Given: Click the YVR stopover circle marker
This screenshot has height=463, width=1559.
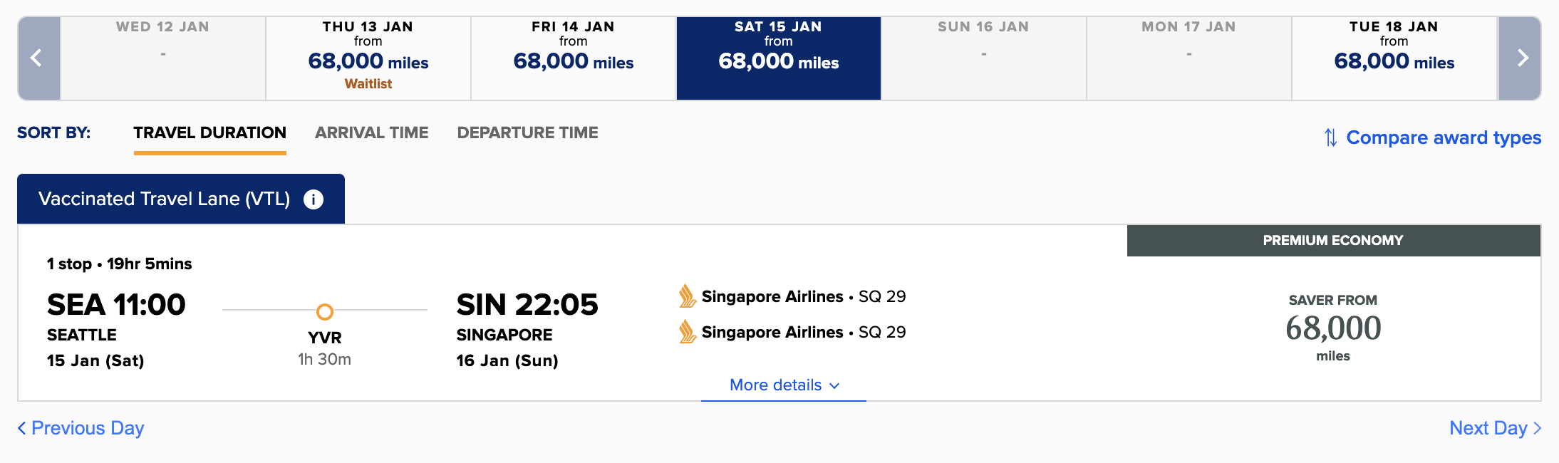Looking at the screenshot, I should (324, 312).
